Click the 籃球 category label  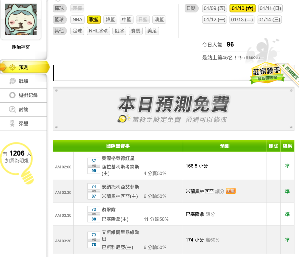point(60,19)
